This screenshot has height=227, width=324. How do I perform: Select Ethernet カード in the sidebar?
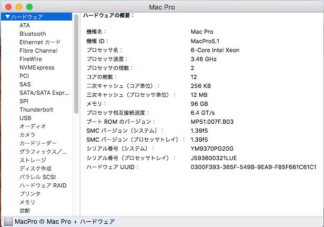coord(40,42)
